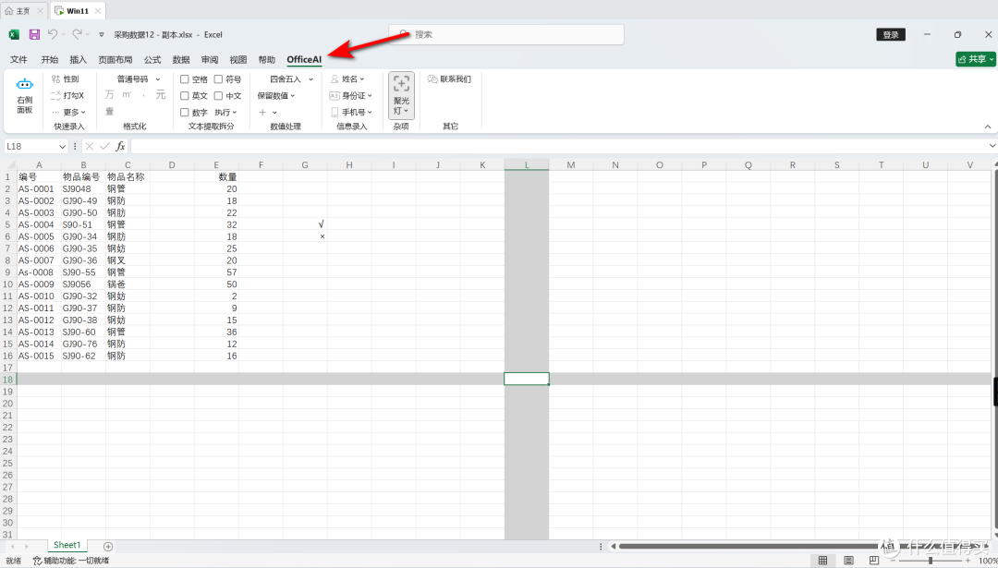The height and width of the screenshot is (568, 998).
Task: Click the 搜索 search box
Action: 506,34
